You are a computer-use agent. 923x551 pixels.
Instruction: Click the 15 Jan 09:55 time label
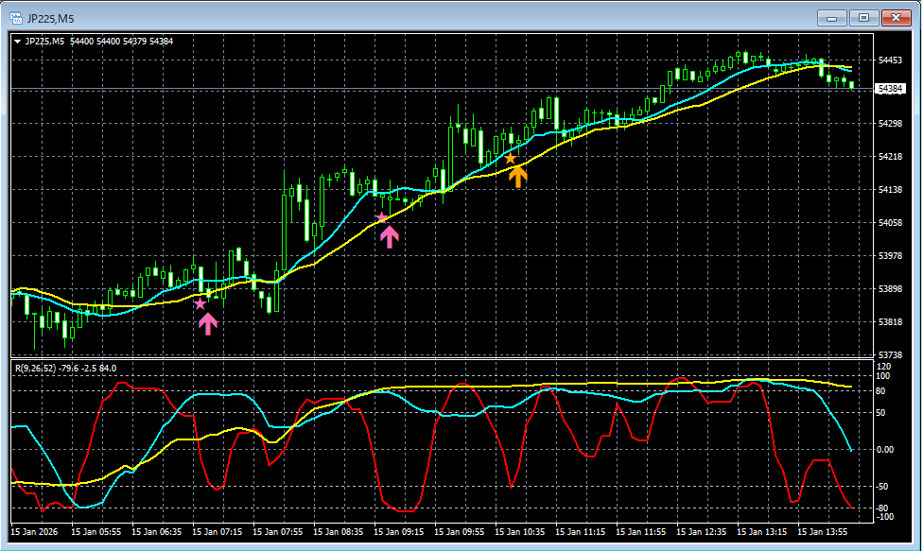click(460, 531)
